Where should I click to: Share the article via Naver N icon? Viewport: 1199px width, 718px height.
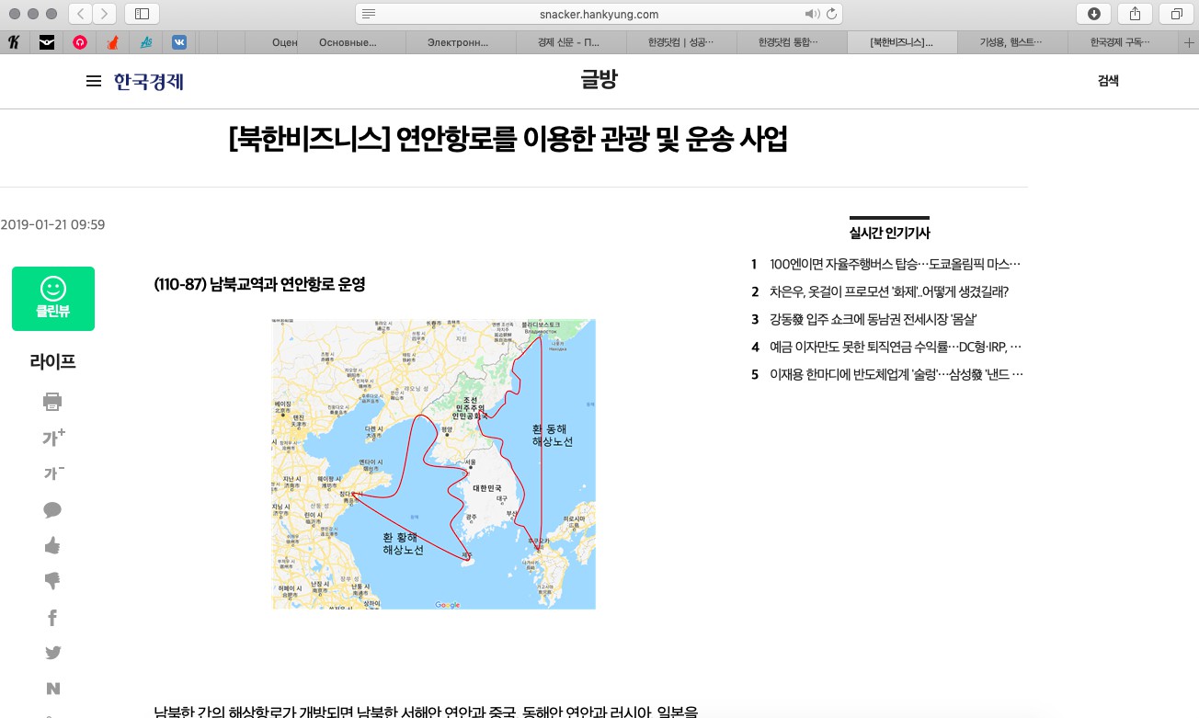[x=52, y=689]
